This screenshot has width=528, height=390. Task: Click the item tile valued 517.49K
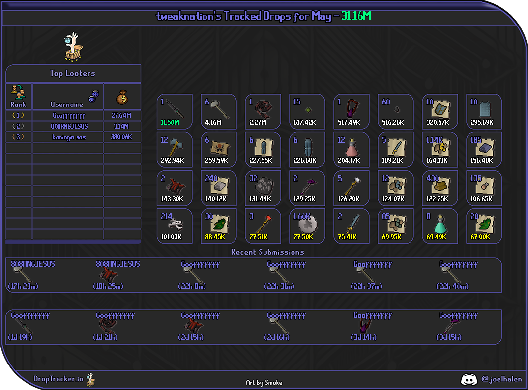coord(351,111)
